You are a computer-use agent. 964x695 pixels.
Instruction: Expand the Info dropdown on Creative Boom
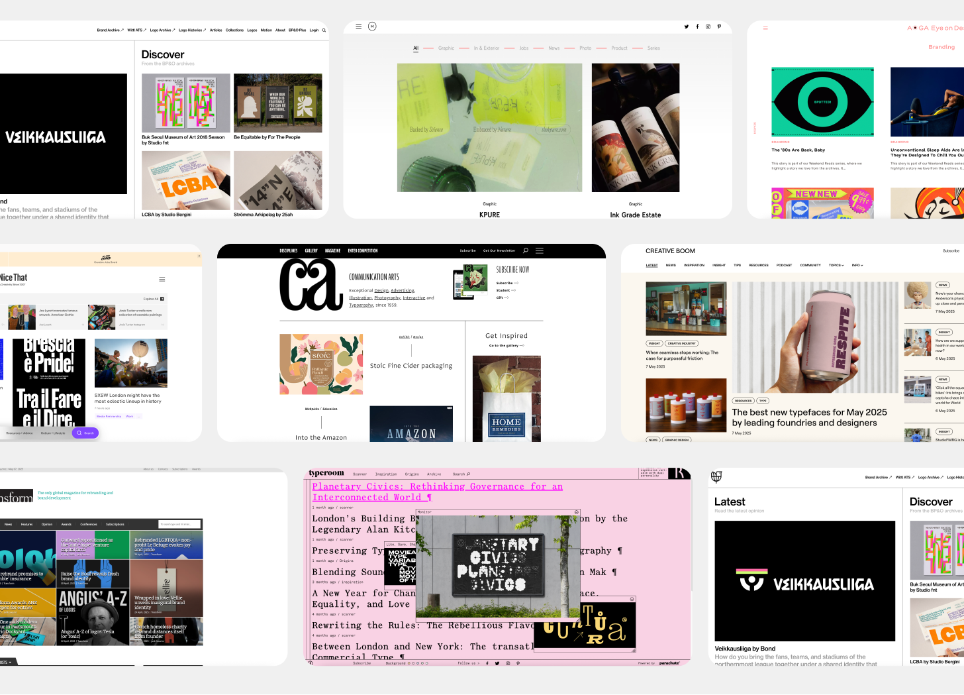pos(857,265)
